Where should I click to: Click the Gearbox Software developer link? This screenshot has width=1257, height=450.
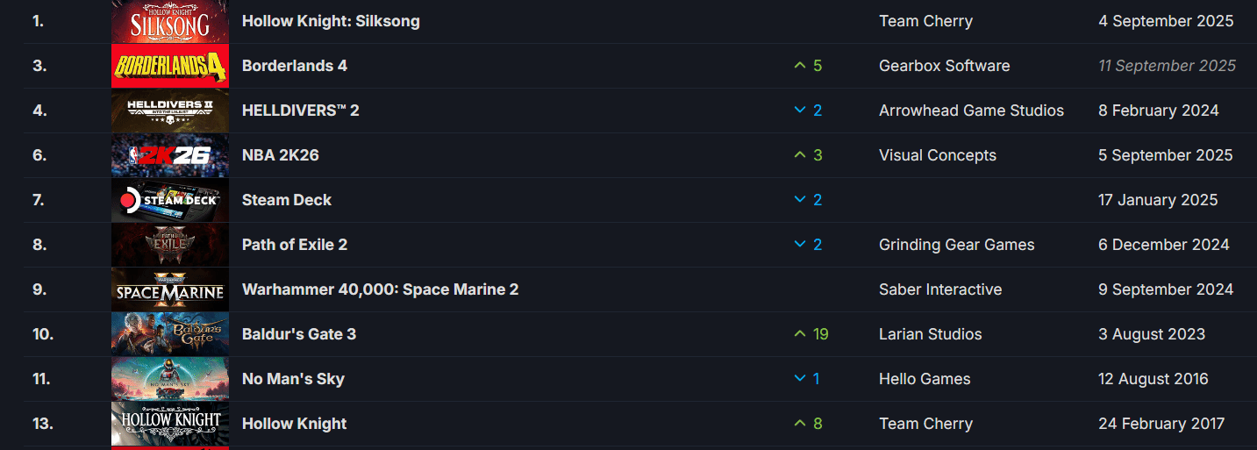pos(944,66)
